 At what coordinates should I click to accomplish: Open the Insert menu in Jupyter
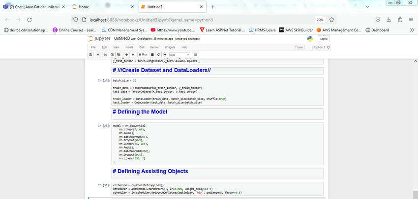click(x=129, y=47)
